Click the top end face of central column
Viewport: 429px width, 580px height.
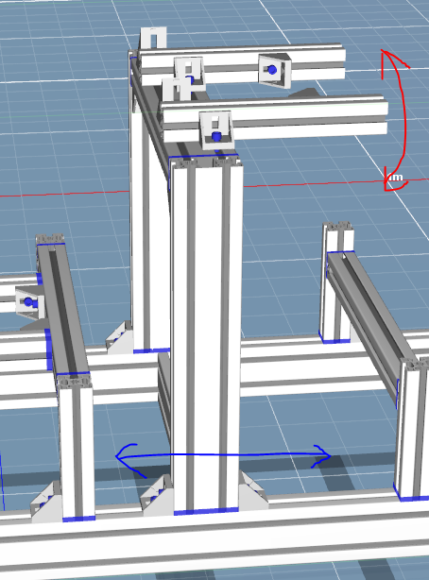pos(205,162)
